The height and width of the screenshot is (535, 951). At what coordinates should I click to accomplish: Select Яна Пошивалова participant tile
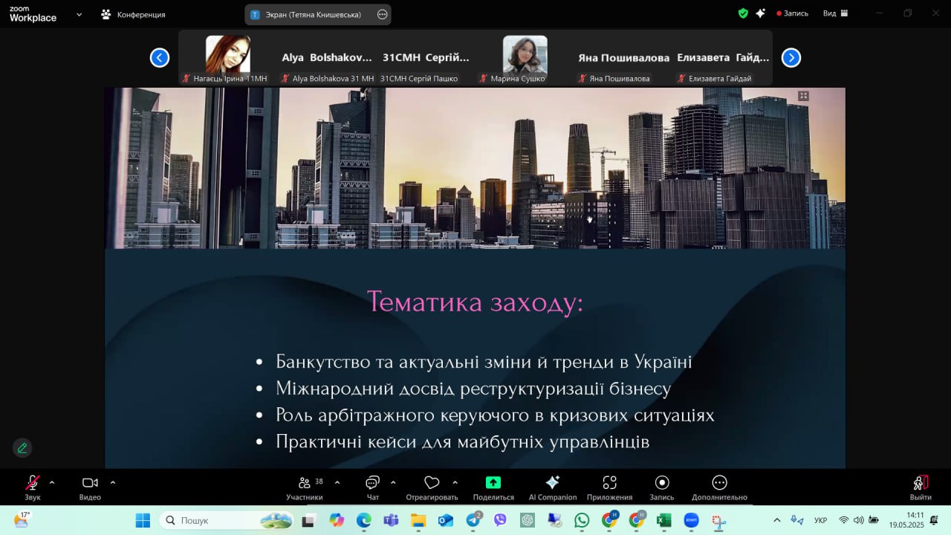pos(623,59)
